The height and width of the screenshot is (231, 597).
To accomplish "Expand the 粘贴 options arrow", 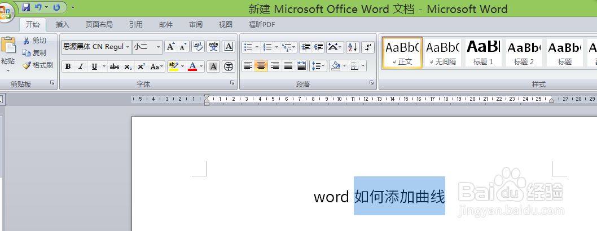I will coord(8,70).
